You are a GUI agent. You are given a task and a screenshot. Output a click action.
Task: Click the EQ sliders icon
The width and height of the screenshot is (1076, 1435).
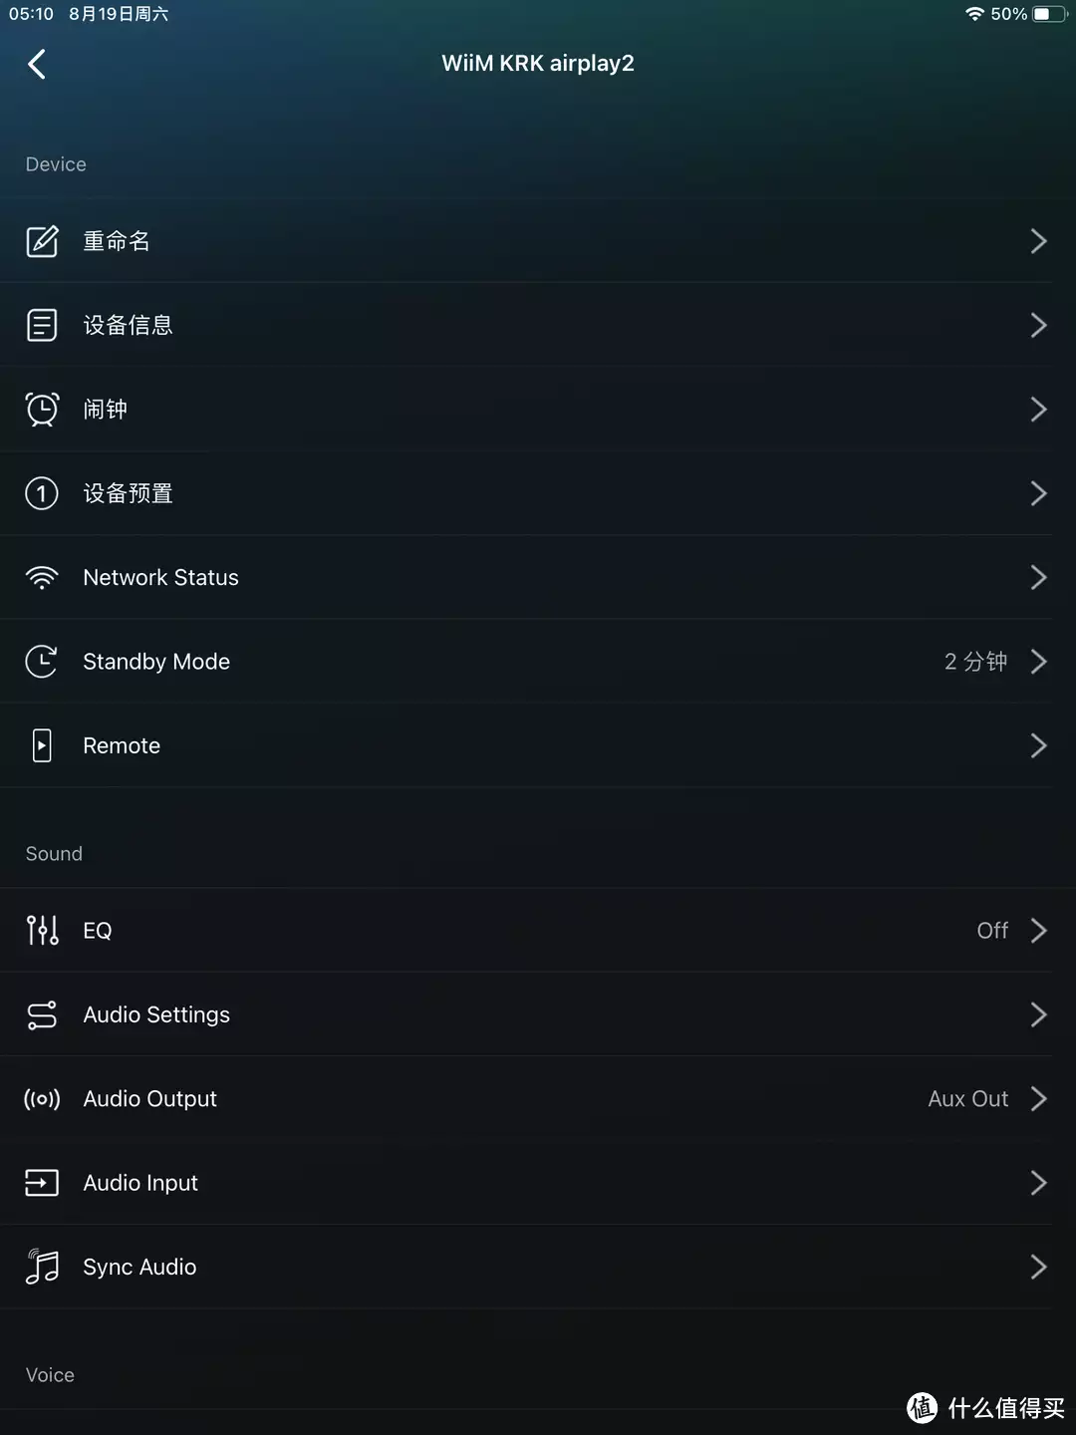(42, 930)
